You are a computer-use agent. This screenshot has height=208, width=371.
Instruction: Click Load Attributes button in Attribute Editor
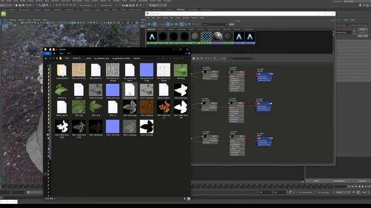point(339,181)
